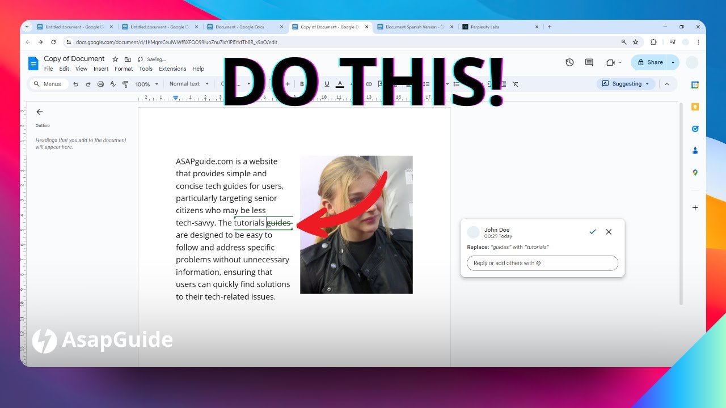Image resolution: width=726 pixels, height=408 pixels.
Task: Click the girl photo in document
Action: 356,224
